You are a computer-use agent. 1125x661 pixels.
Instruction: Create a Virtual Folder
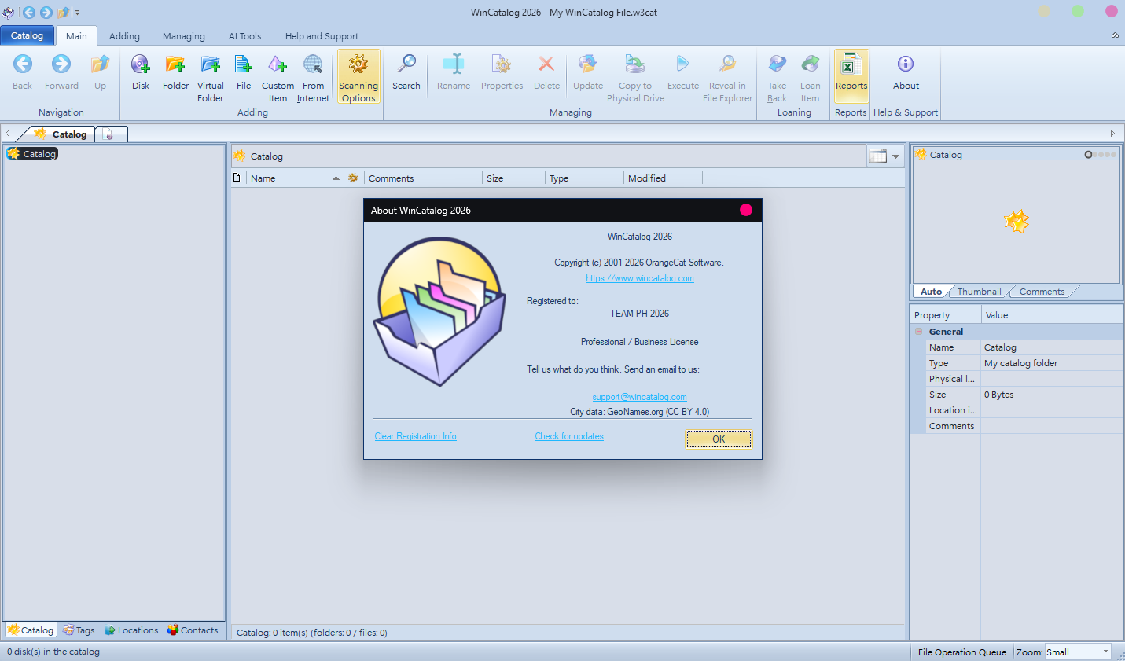pos(210,78)
